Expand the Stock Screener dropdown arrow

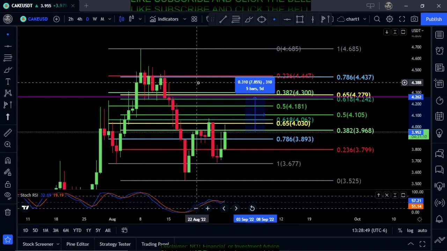58,244
